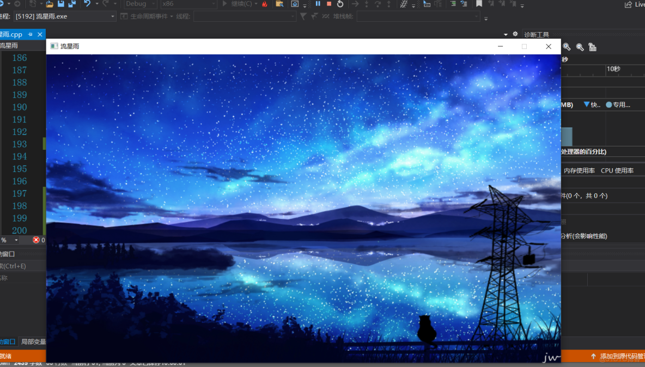Viewport: 645px width, 367px height.
Task: Click the 诊断工具 panel title
Action: click(537, 34)
